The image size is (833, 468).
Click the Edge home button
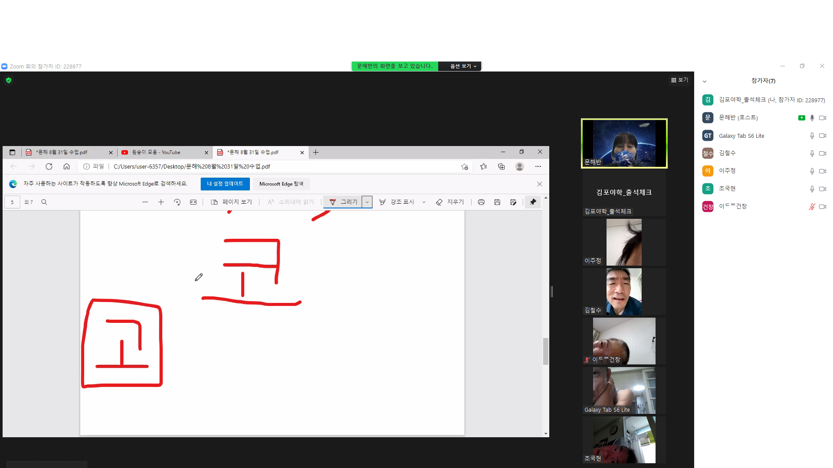[66, 166]
